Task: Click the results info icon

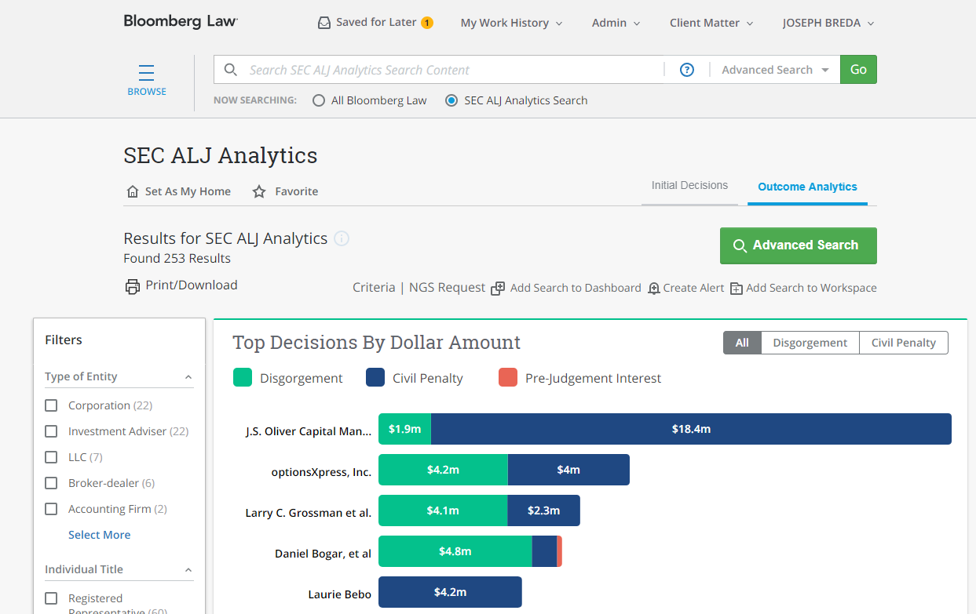Action: [342, 238]
